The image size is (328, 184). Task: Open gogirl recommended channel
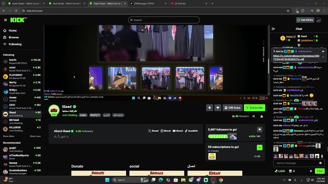[x=22, y=149]
